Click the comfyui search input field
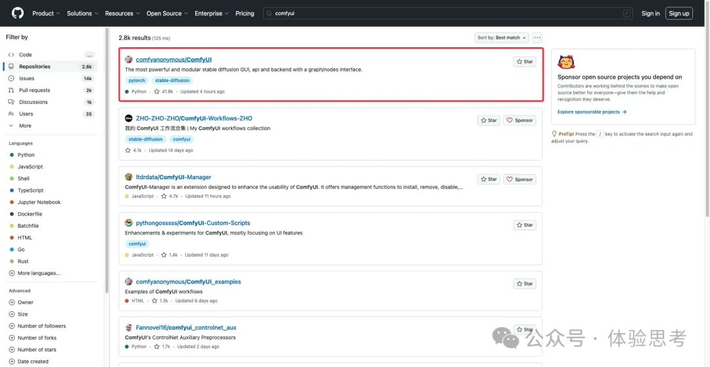This screenshot has width=710, height=367. click(x=448, y=14)
